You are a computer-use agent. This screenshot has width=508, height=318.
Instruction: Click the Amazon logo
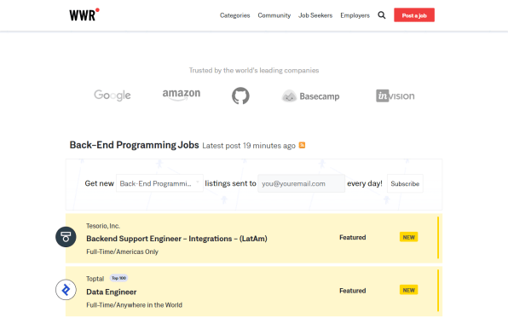point(182,95)
